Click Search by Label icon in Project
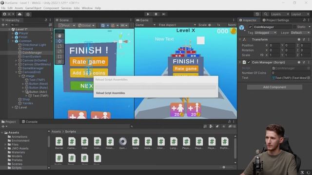 (217, 126)
